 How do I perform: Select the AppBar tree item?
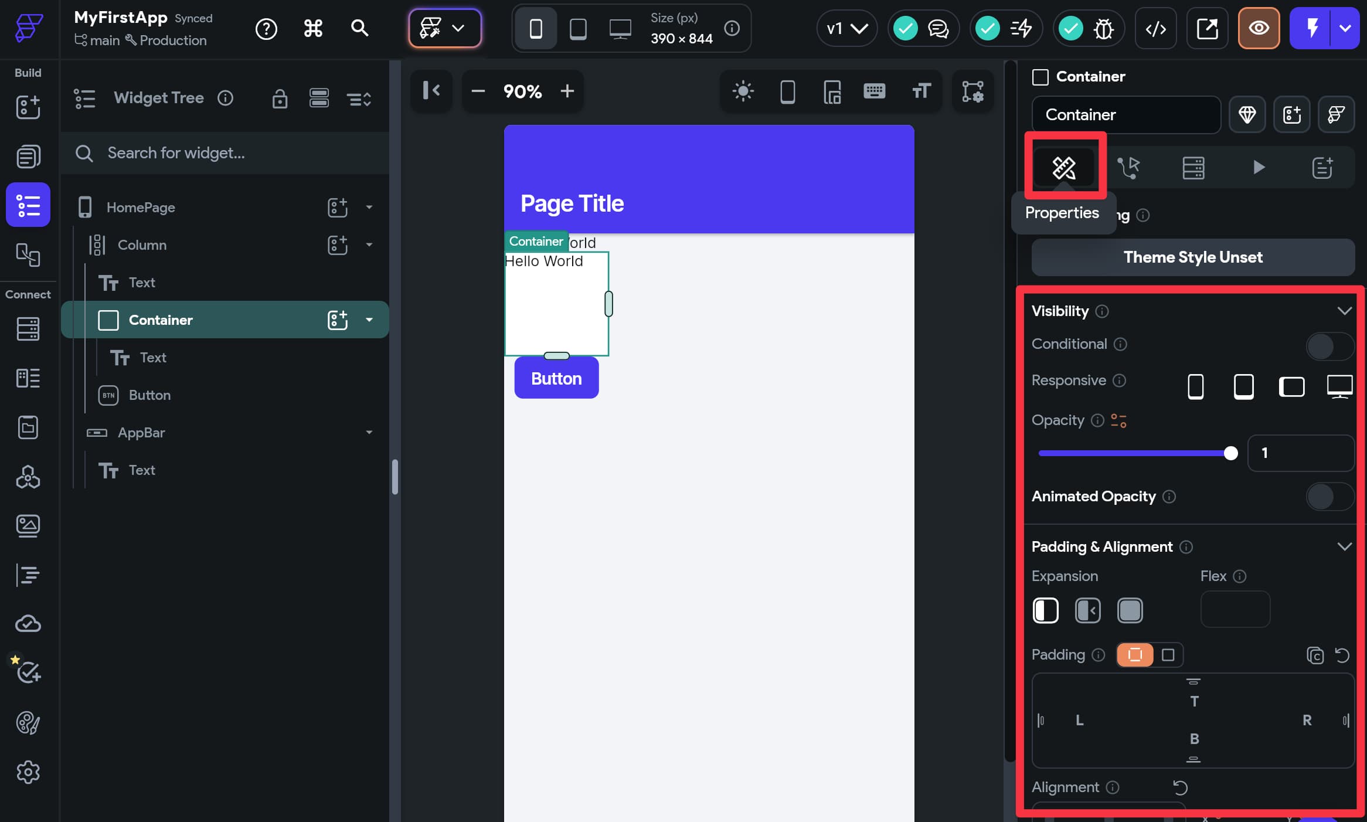click(141, 433)
